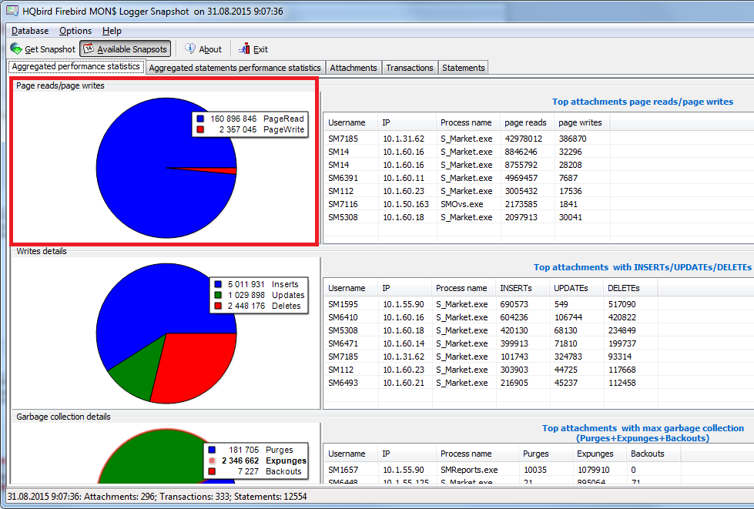Click the green Updates legend swatch
The height and width of the screenshot is (509, 754).
click(218, 295)
